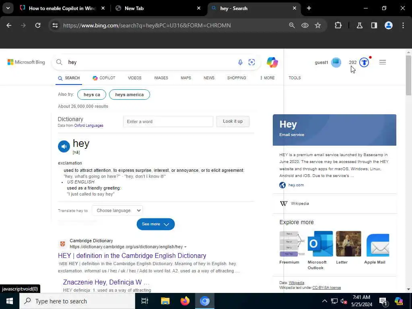This screenshot has width=412, height=309.
Task: Open the CC-BY-SA license link
Action: tap(327, 288)
